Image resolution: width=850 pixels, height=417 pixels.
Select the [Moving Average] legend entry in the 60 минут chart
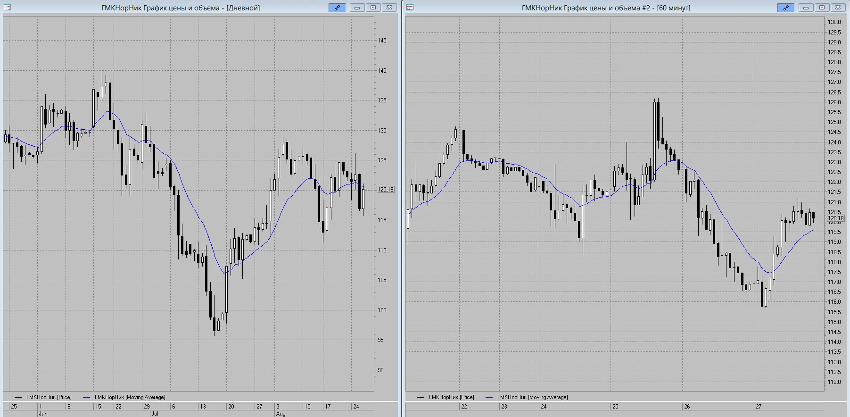pos(527,397)
